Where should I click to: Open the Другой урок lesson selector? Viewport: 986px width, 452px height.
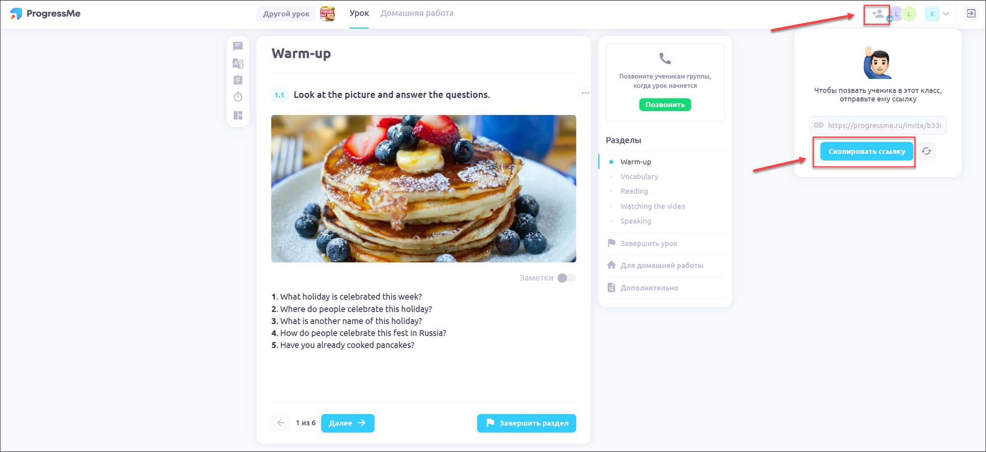click(x=286, y=14)
